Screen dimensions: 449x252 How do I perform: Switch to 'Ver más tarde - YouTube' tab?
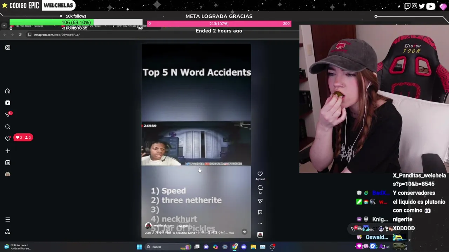[32, 26]
